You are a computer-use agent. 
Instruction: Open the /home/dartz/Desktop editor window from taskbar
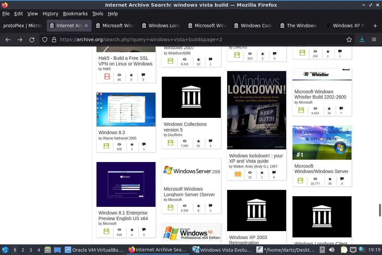point(286,250)
